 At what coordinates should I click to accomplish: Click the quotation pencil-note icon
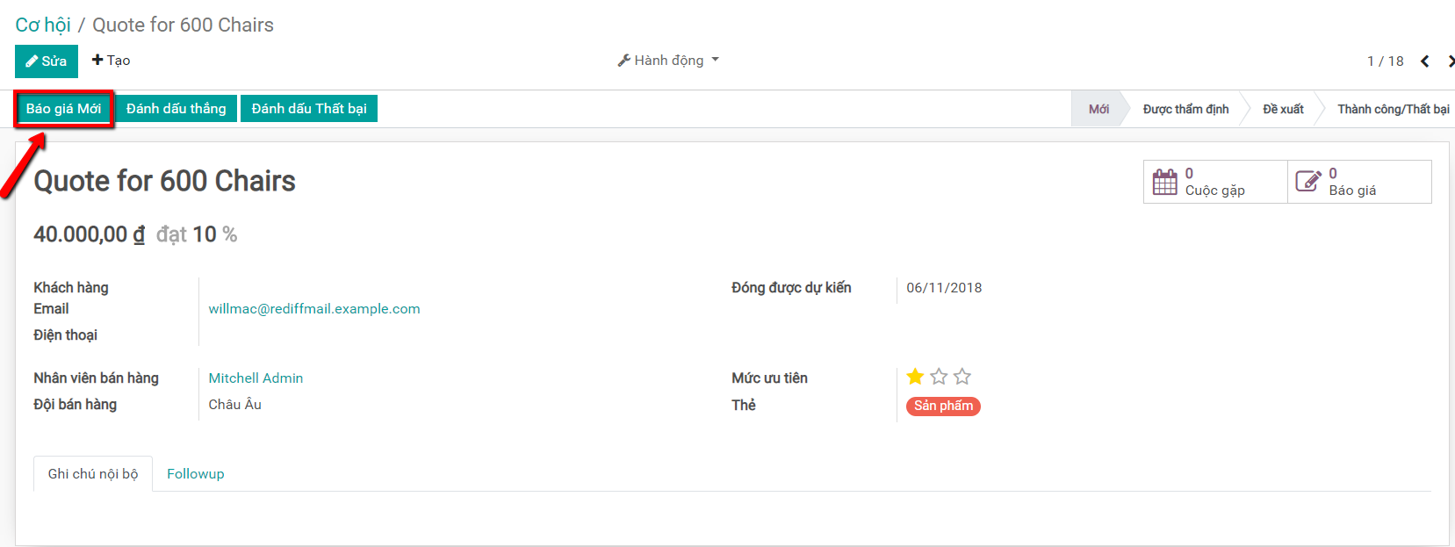pyautogui.click(x=1307, y=182)
